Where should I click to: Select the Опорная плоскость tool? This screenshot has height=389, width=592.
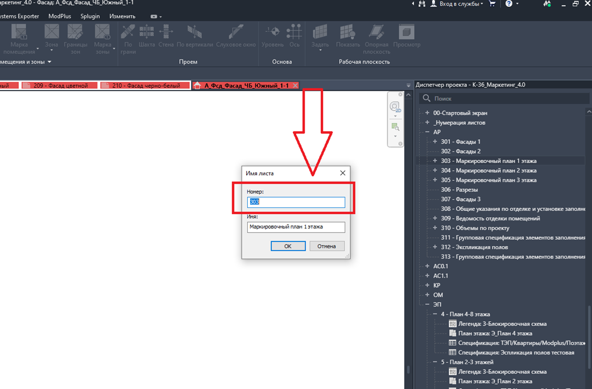tap(376, 38)
